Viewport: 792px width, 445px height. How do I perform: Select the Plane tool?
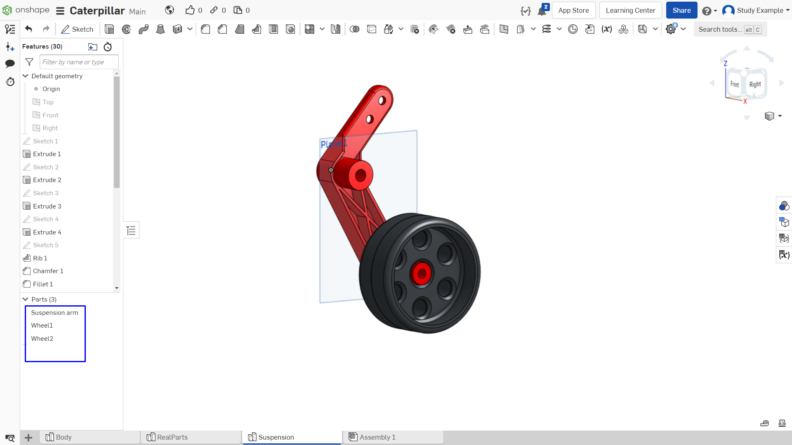click(504, 29)
